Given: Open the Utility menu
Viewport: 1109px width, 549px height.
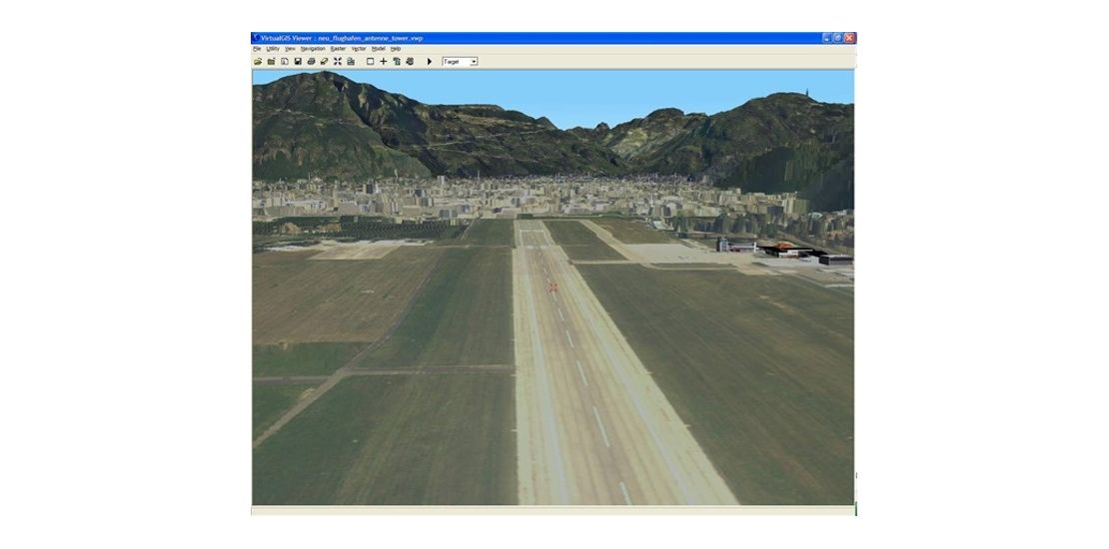Looking at the screenshot, I should [x=272, y=49].
